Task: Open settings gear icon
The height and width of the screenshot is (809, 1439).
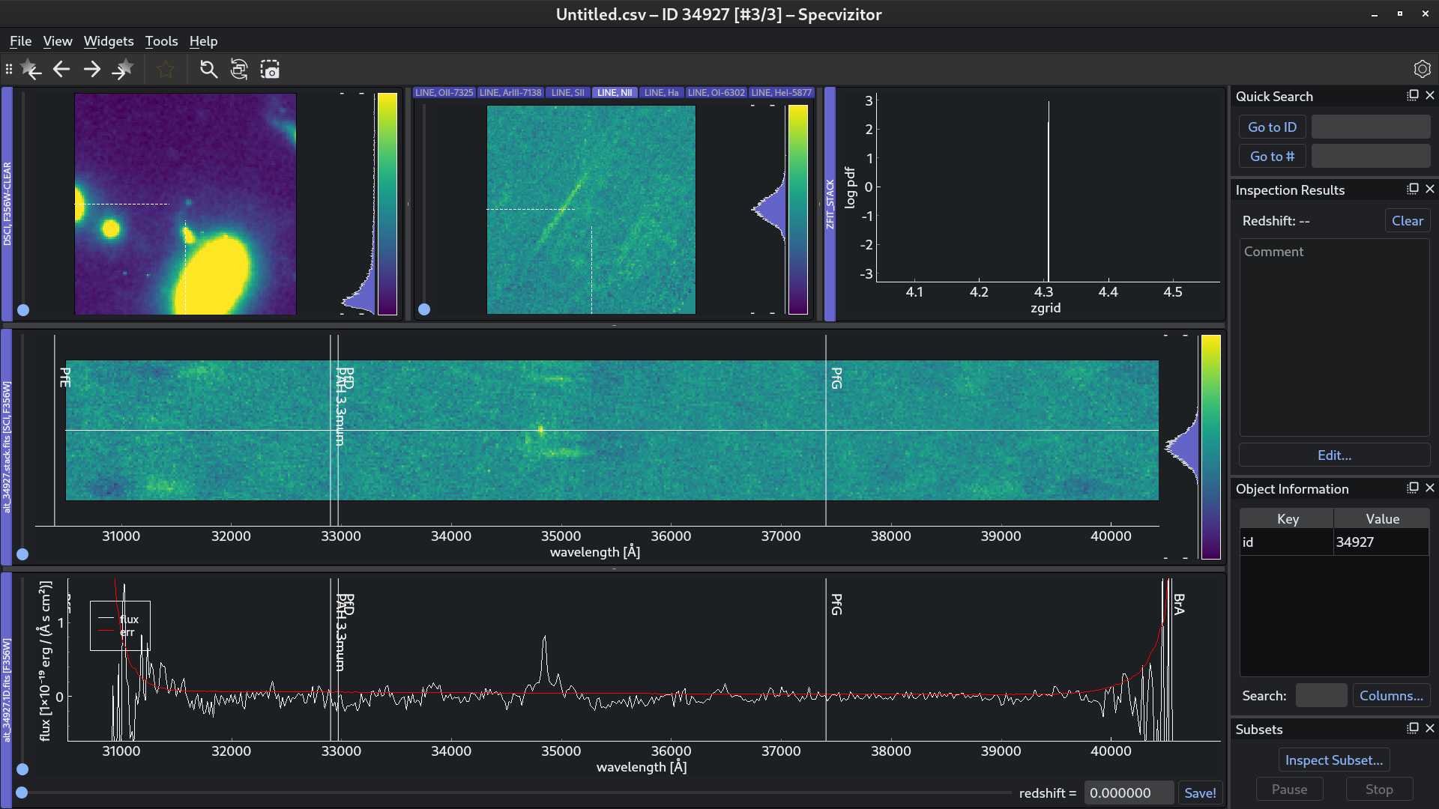Action: tap(1422, 69)
